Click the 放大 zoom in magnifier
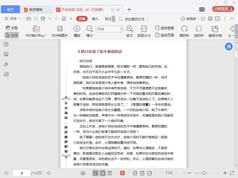 (x=129, y=29)
